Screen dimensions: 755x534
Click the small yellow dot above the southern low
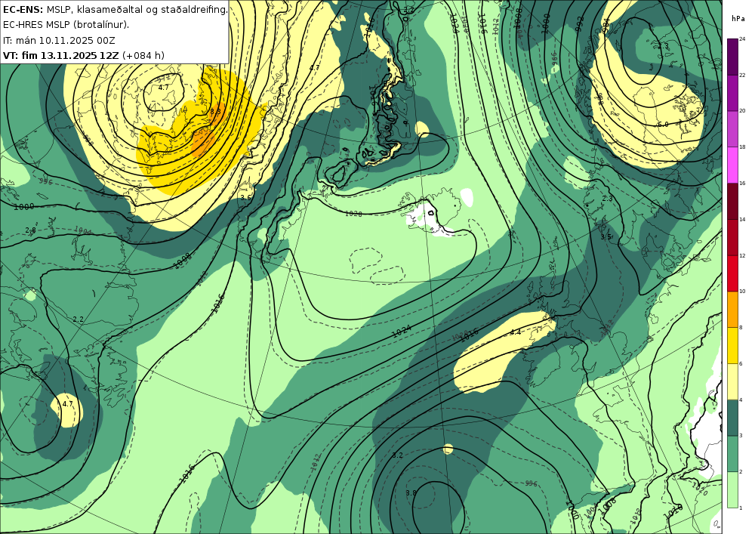[448, 449]
